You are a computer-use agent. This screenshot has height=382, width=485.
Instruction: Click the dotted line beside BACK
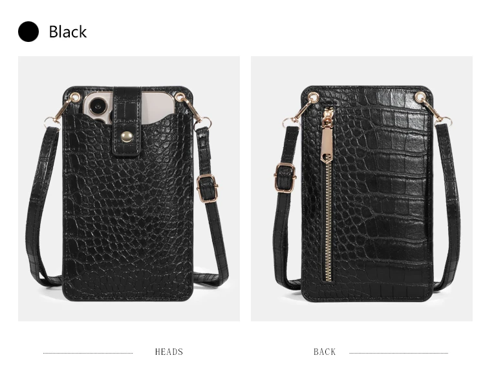(398, 353)
